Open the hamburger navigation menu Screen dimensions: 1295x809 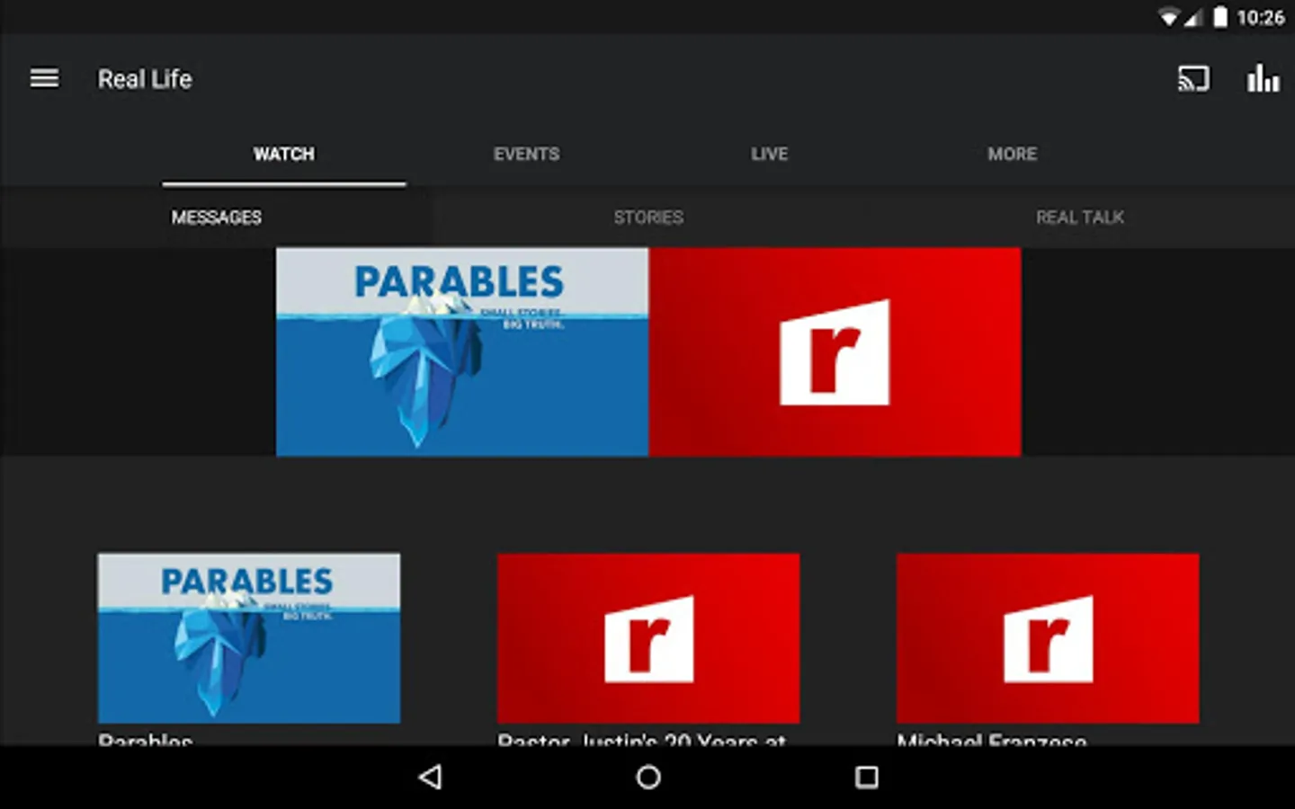click(x=44, y=79)
